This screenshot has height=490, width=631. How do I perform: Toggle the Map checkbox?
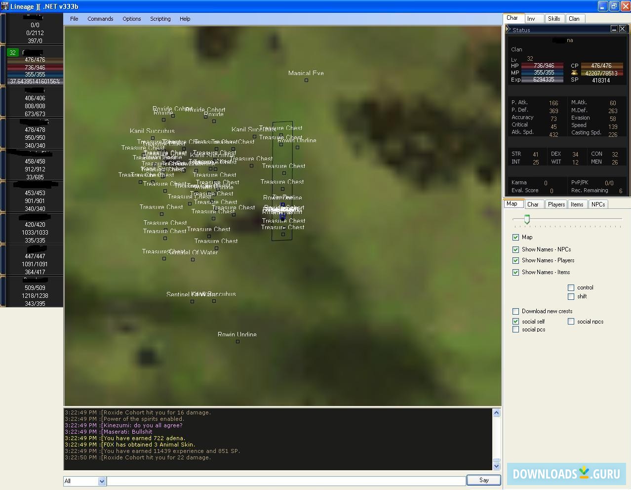tap(516, 237)
